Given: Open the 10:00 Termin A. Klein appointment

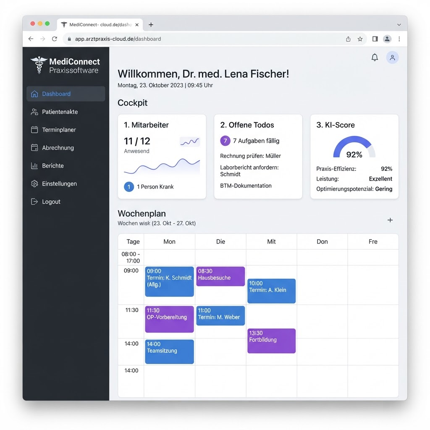Looking at the screenshot, I should [x=271, y=291].
